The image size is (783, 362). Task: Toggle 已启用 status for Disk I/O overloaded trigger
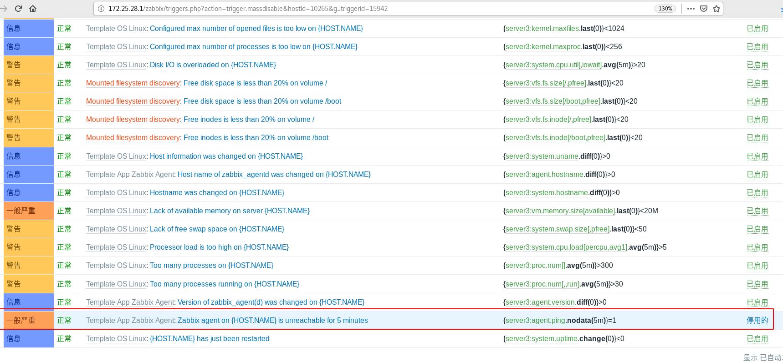point(757,65)
